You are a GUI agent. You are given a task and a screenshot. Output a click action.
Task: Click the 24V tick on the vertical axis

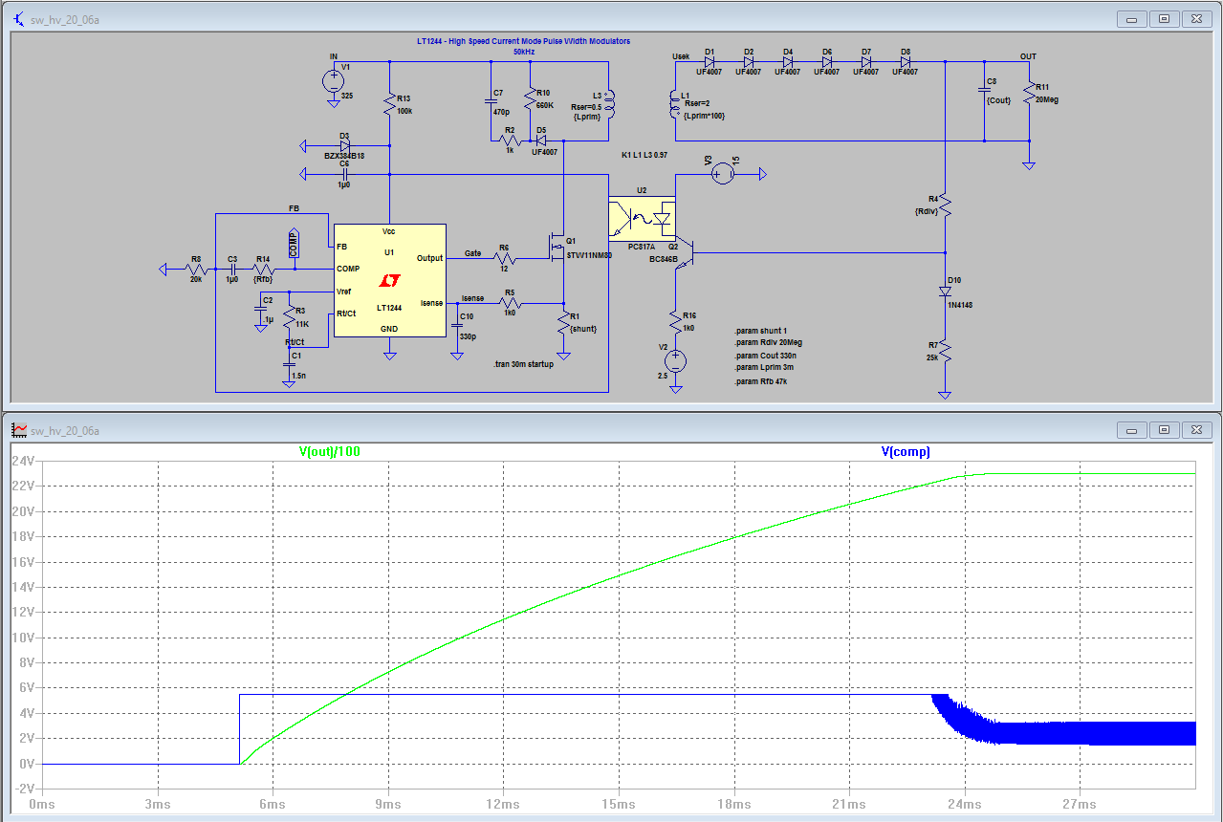[22, 461]
